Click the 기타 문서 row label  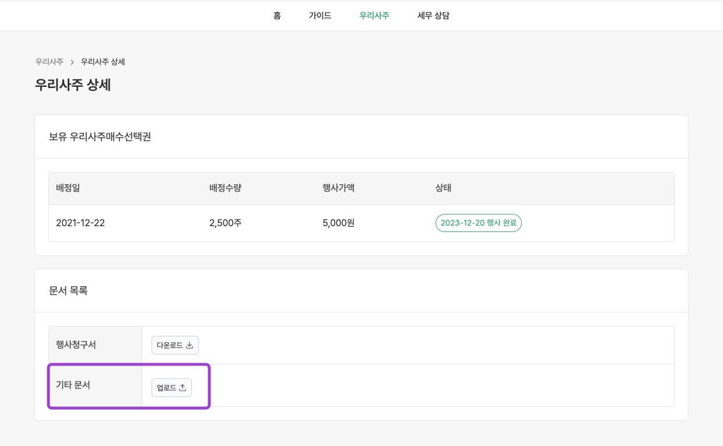click(x=73, y=385)
